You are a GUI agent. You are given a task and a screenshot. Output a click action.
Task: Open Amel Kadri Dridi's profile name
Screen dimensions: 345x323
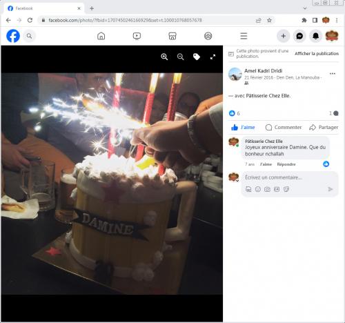(264, 70)
